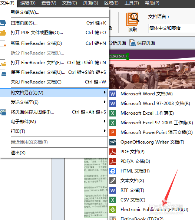Click Word icon for RTF 文档(T)
Screen dimensions: 195x220
[113, 190]
